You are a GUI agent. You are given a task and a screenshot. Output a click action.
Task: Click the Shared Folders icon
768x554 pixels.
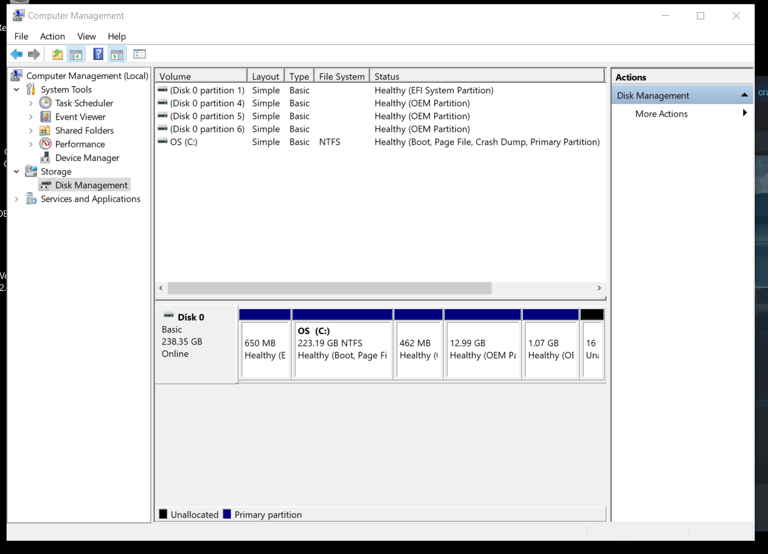click(x=46, y=131)
